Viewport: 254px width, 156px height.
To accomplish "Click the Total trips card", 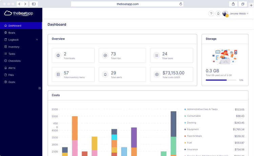I will click(122, 55).
